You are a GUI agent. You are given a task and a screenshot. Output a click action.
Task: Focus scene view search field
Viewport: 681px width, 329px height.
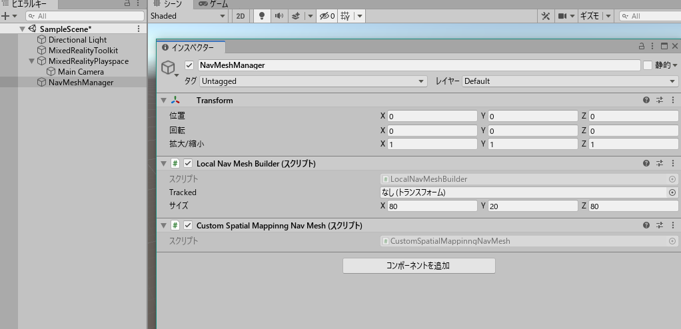(650, 16)
